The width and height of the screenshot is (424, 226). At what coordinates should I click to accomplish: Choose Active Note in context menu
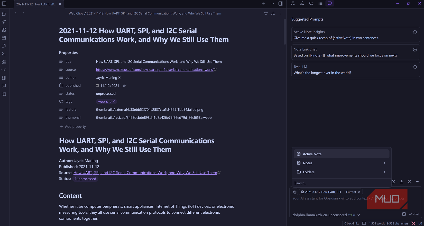[342, 154]
